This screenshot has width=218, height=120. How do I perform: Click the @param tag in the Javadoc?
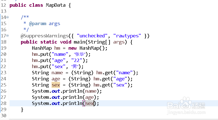38,23
